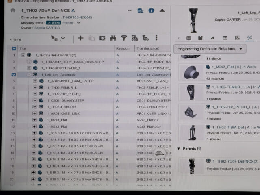Switch to the relations tab in right panel
The height and width of the screenshot is (195, 260).
[x=249, y=38]
